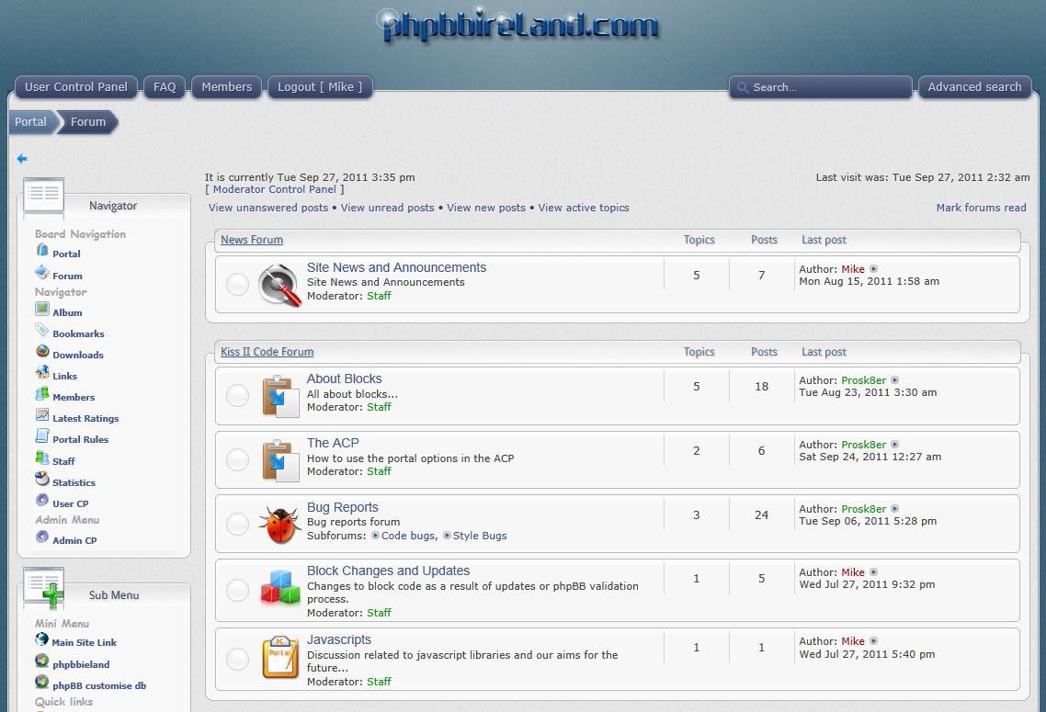Toggle the read circle beside Block Changes and Updates
The width and height of the screenshot is (1046, 712).
click(x=237, y=591)
